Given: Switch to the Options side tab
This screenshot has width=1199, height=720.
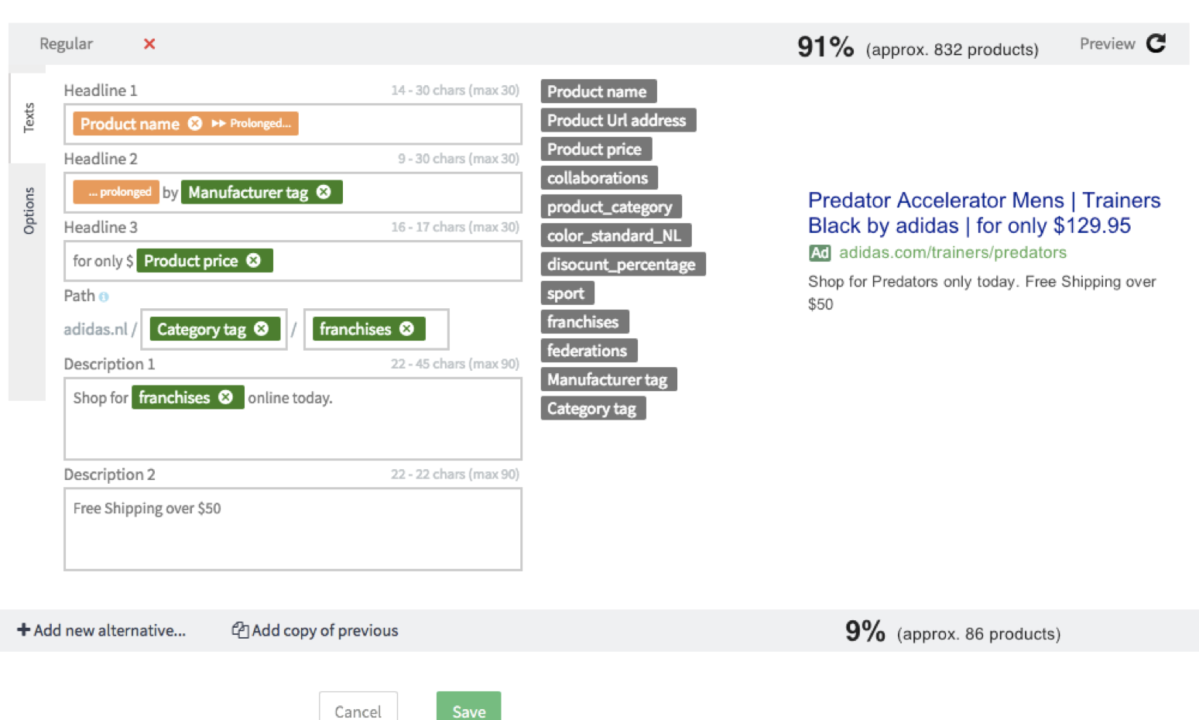Looking at the screenshot, I should 29,211.
